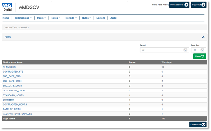Open the Submission row link
The height and width of the screenshot is (131, 211).
pos(8,100)
